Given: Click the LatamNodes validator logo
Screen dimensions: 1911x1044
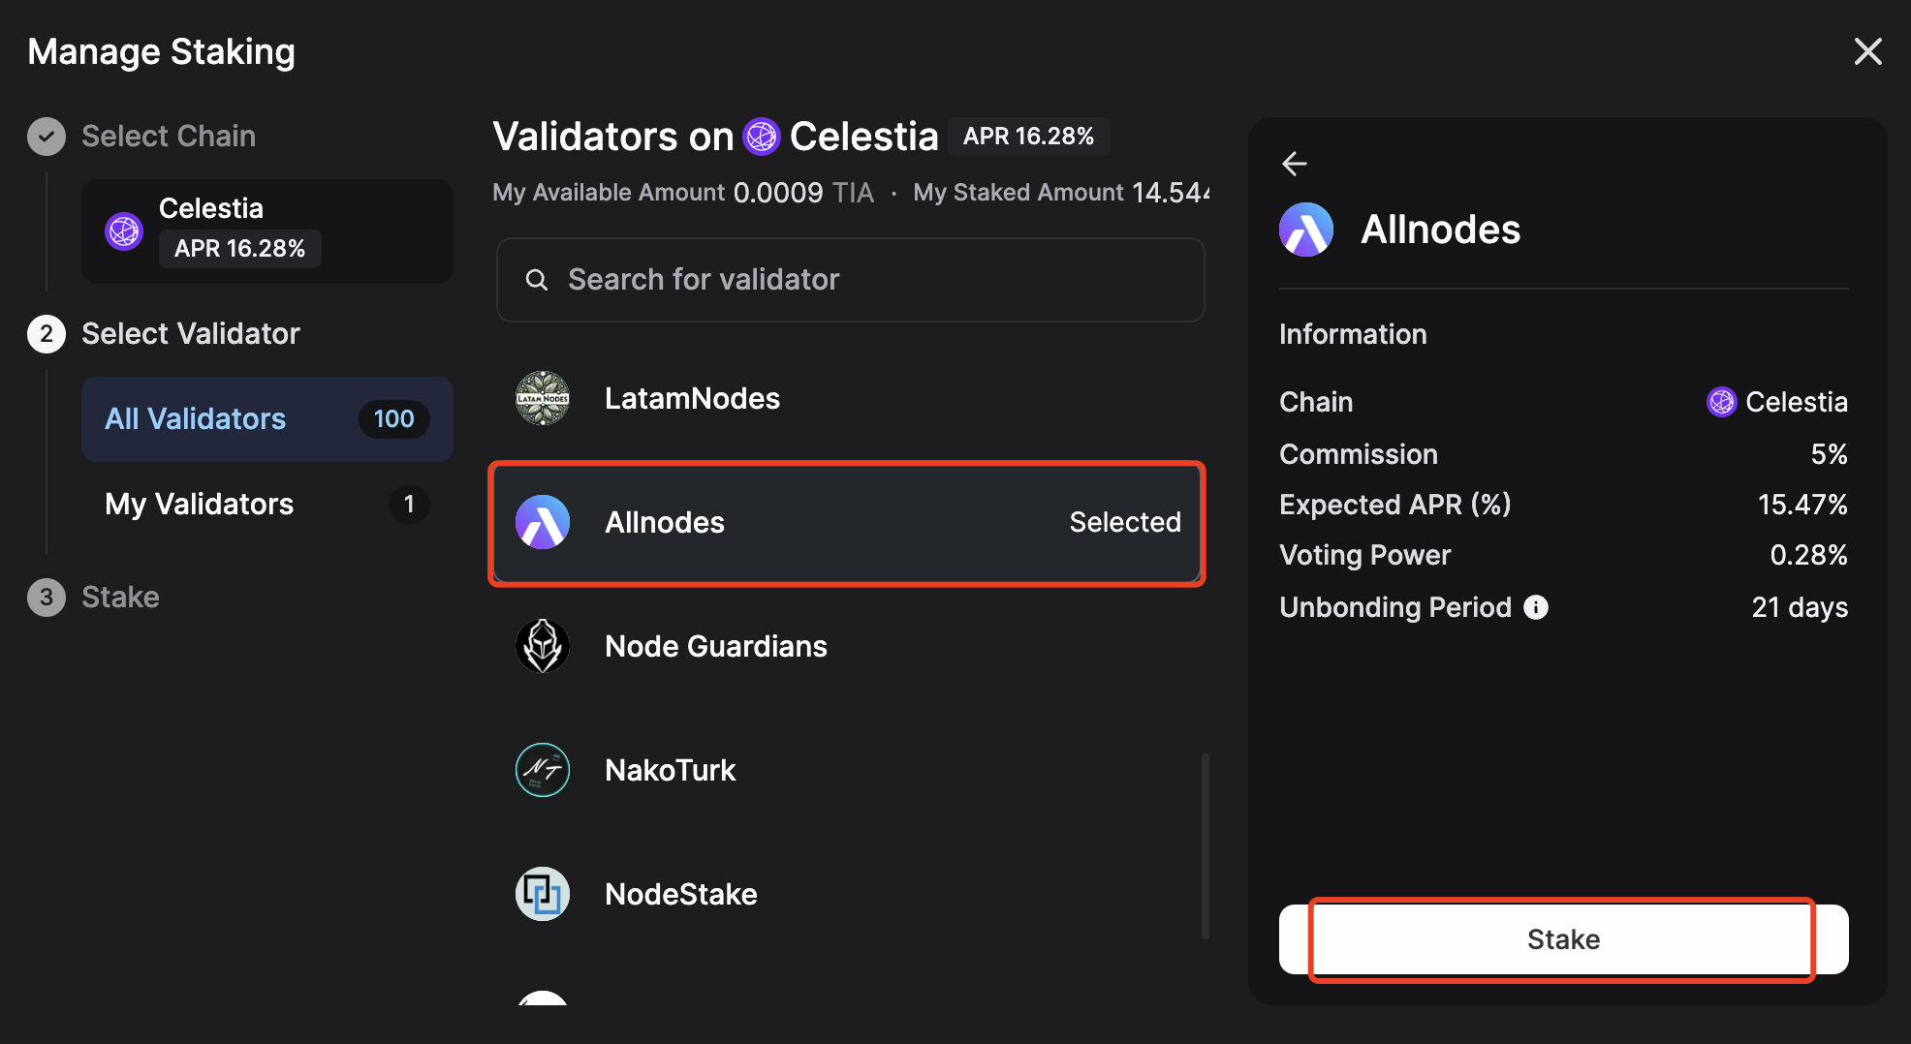Looking at the screenshot, I should (543, 398).
